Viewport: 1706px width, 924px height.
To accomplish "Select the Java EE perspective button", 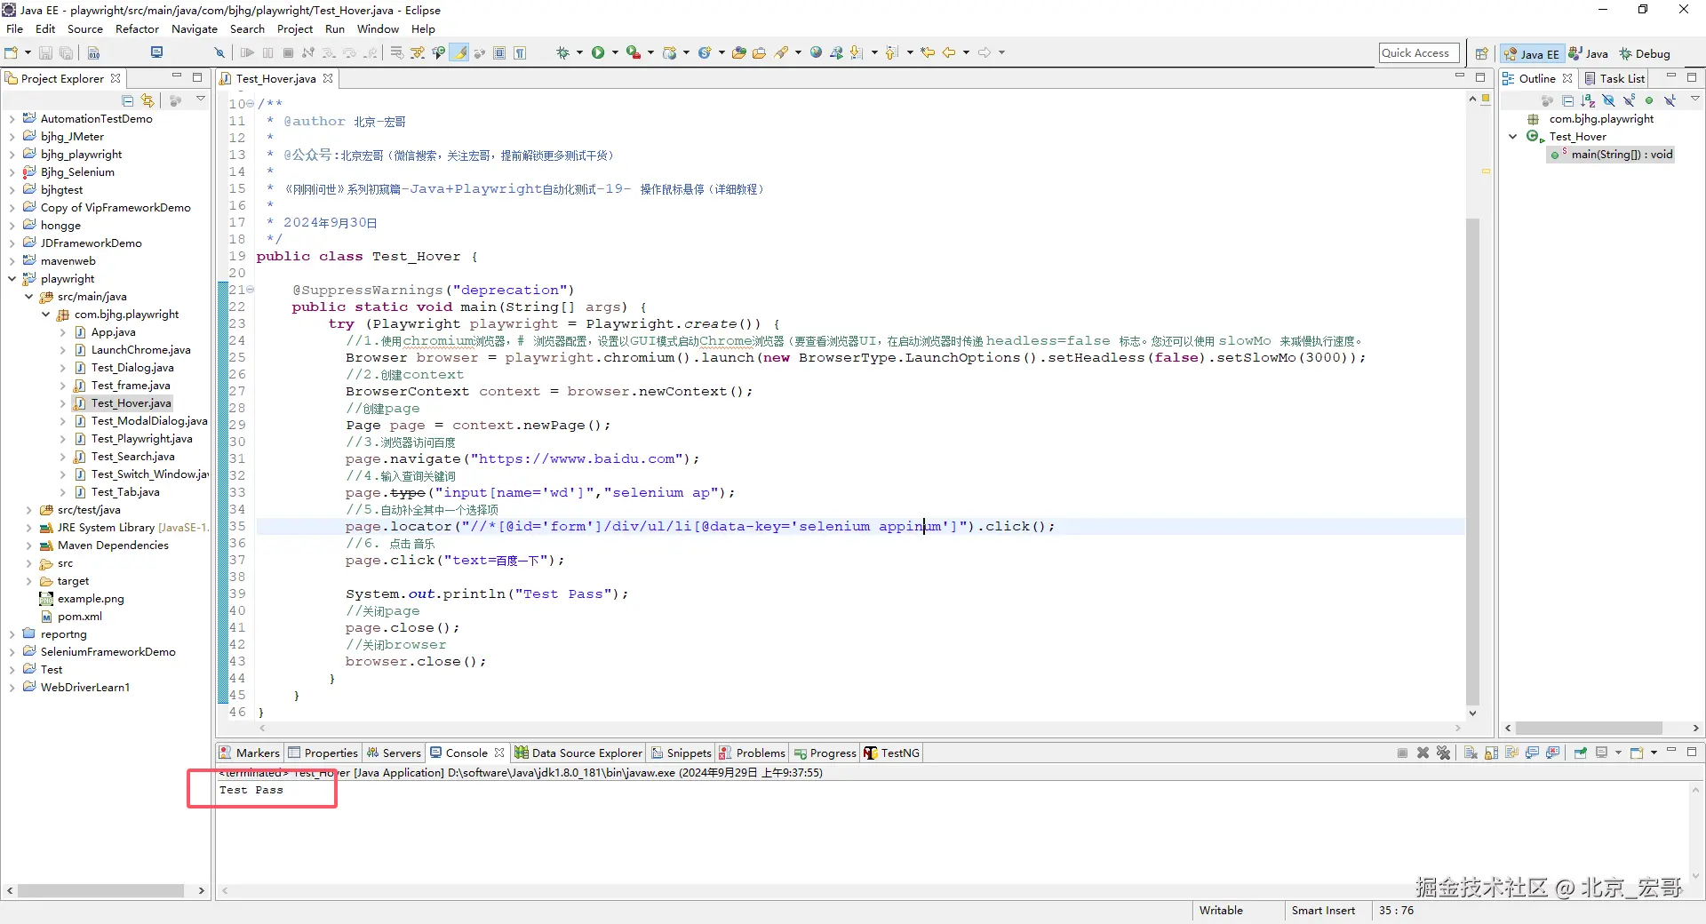I will (1531, 53).
